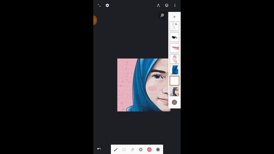Select the brush tool
Image resolution: width=274 pixels, height=154 pixels.
116,150
